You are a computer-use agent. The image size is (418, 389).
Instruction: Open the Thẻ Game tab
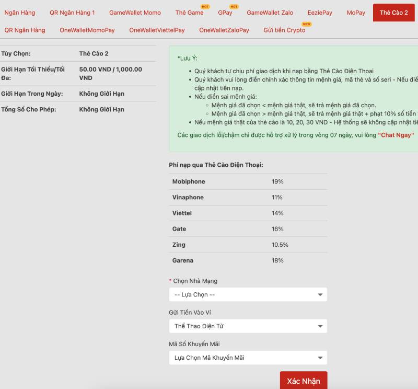[189, 13]
